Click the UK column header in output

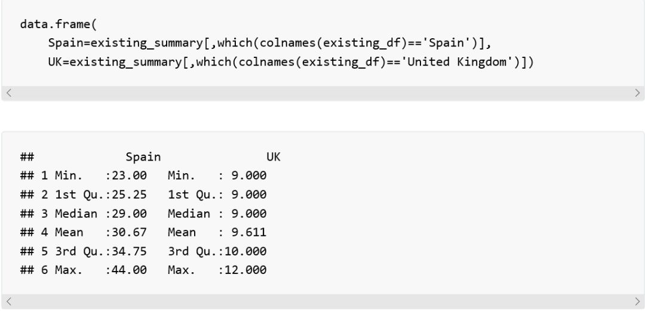[273, 157]
